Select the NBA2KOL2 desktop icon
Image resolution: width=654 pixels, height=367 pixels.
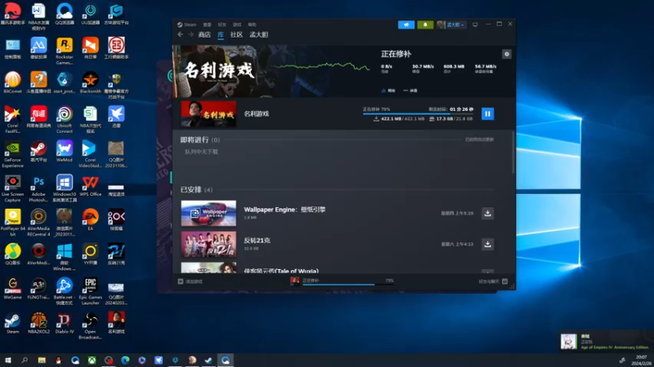pyautogui.click(x=38, y=323)
